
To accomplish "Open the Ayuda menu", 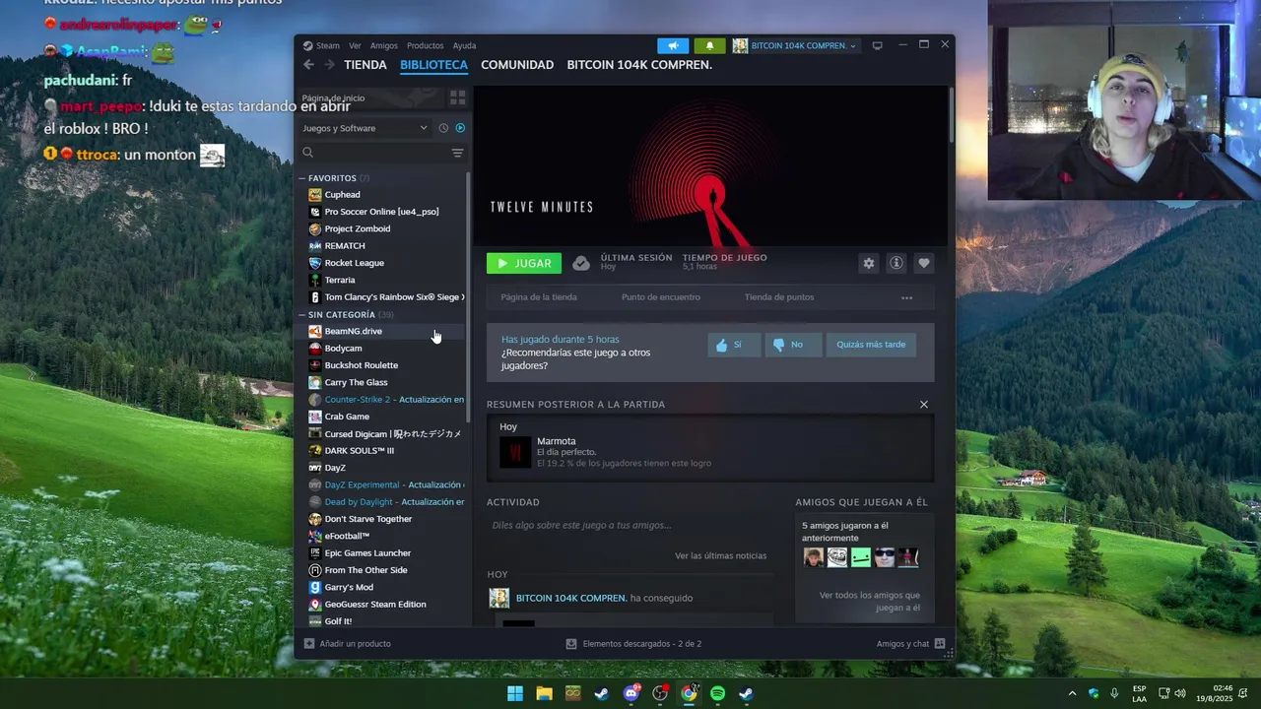I will (x=464, y=45).
